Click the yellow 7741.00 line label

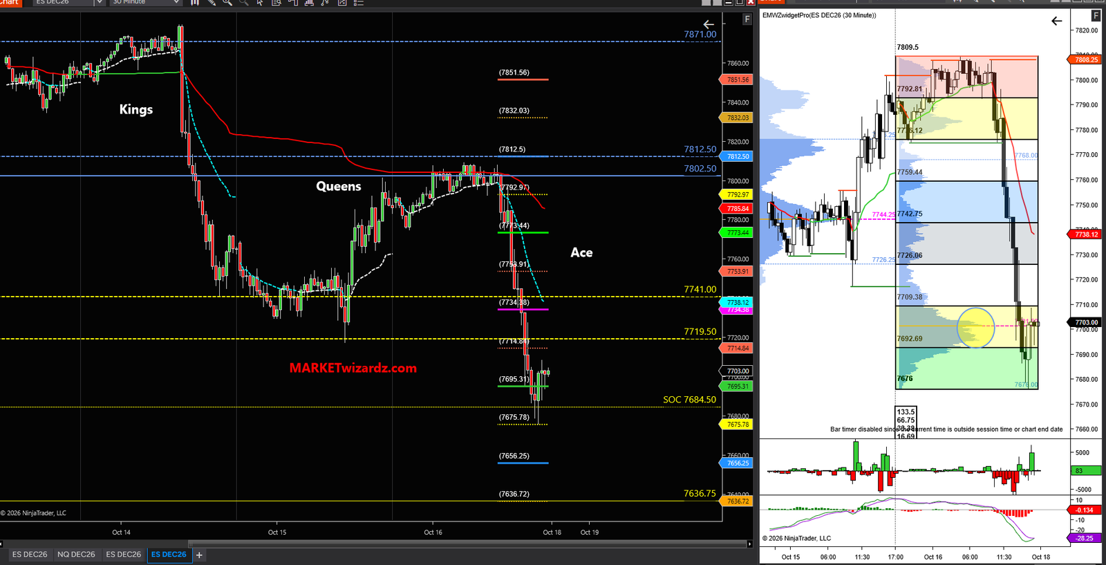(700, 289)
